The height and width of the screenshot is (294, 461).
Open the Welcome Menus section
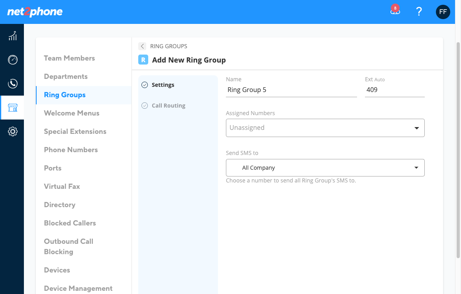[x=72, y=113]
